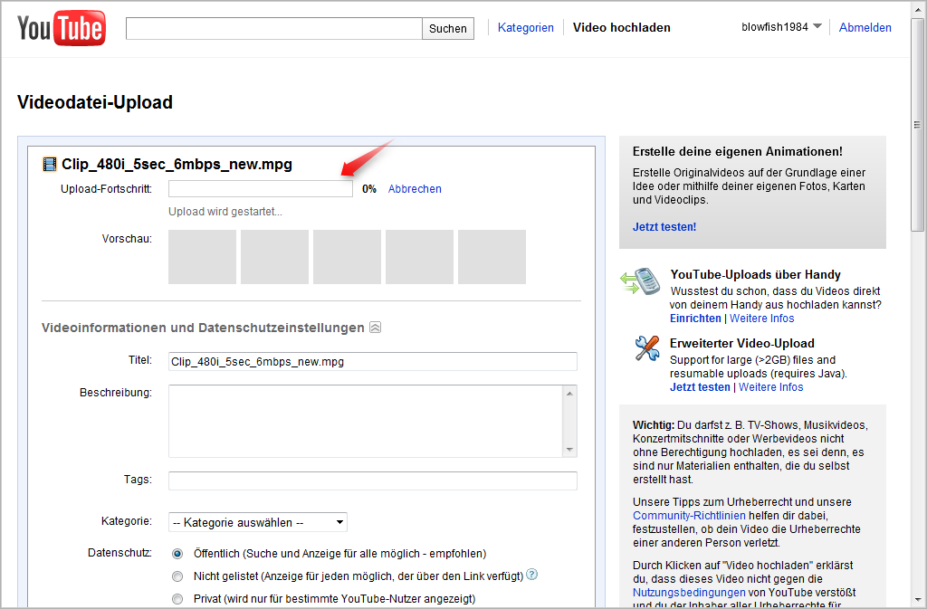Click the first Vorschau preview placeholder
Image resolution: width=927 pixels, height=609 pixels.
point(202,257)
